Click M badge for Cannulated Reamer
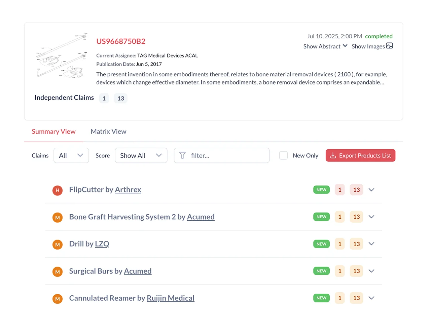The image size is (431, 331). [x=58, y=299]
